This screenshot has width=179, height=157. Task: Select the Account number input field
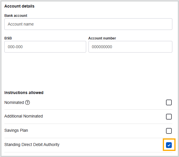(x=130, y=47)
